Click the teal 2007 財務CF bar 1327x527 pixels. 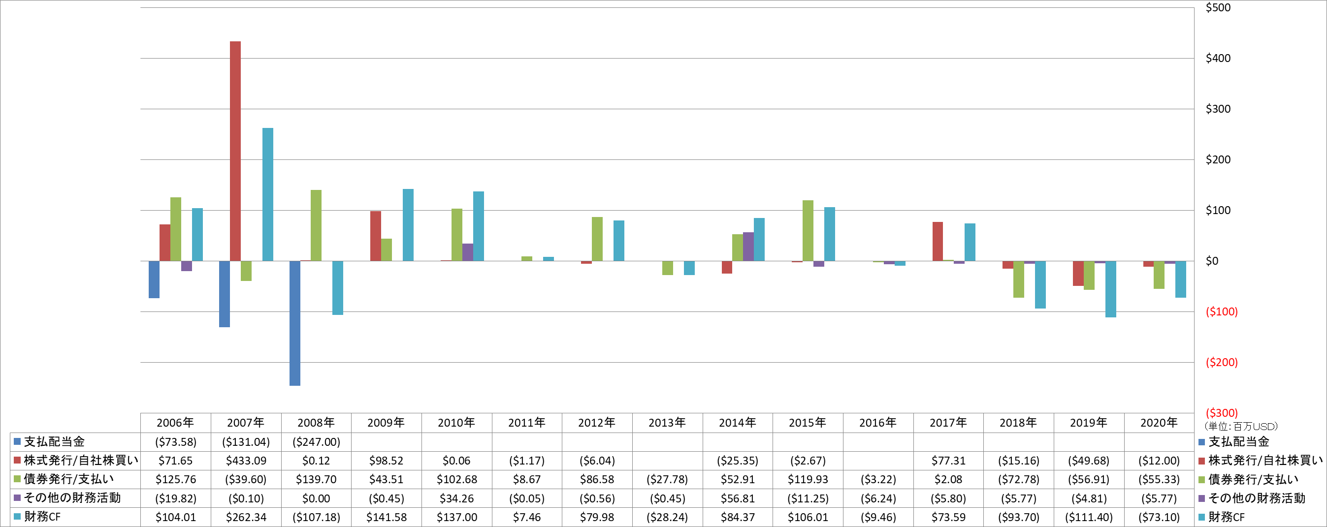pyautogui.click(x=268, y=194)
